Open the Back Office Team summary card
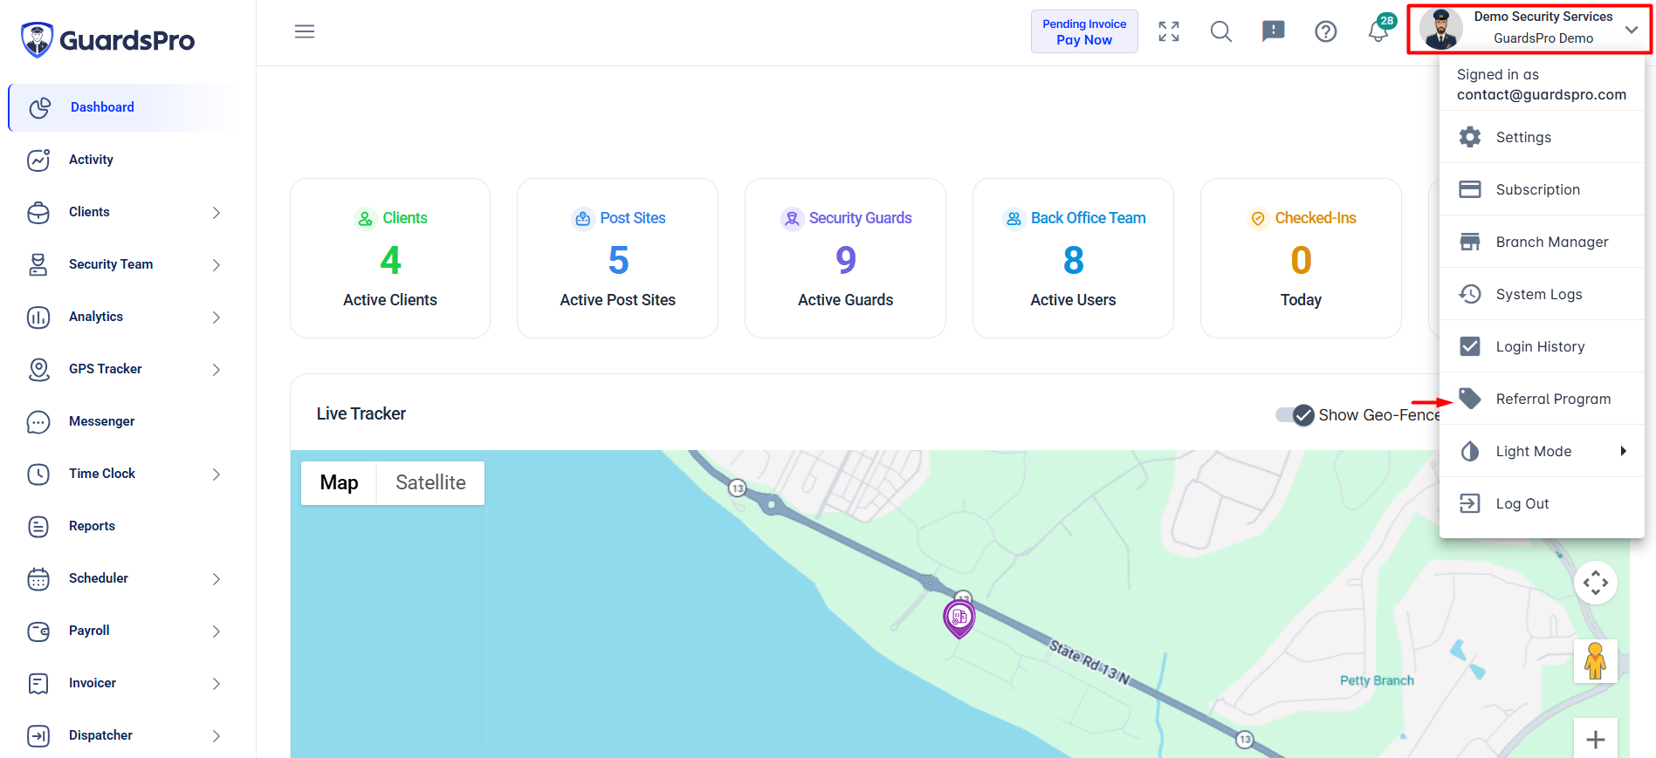1656x758 pixels. coord(1073,258)
